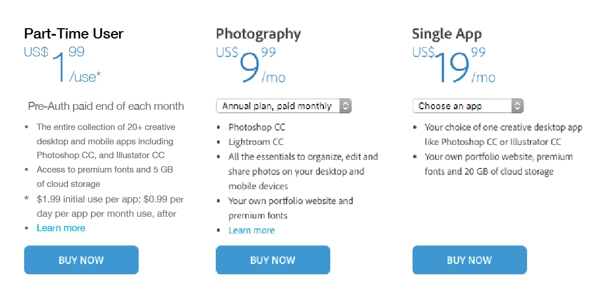
Task: Click the $1.99 initial use footnote
Action: (110, 206)
